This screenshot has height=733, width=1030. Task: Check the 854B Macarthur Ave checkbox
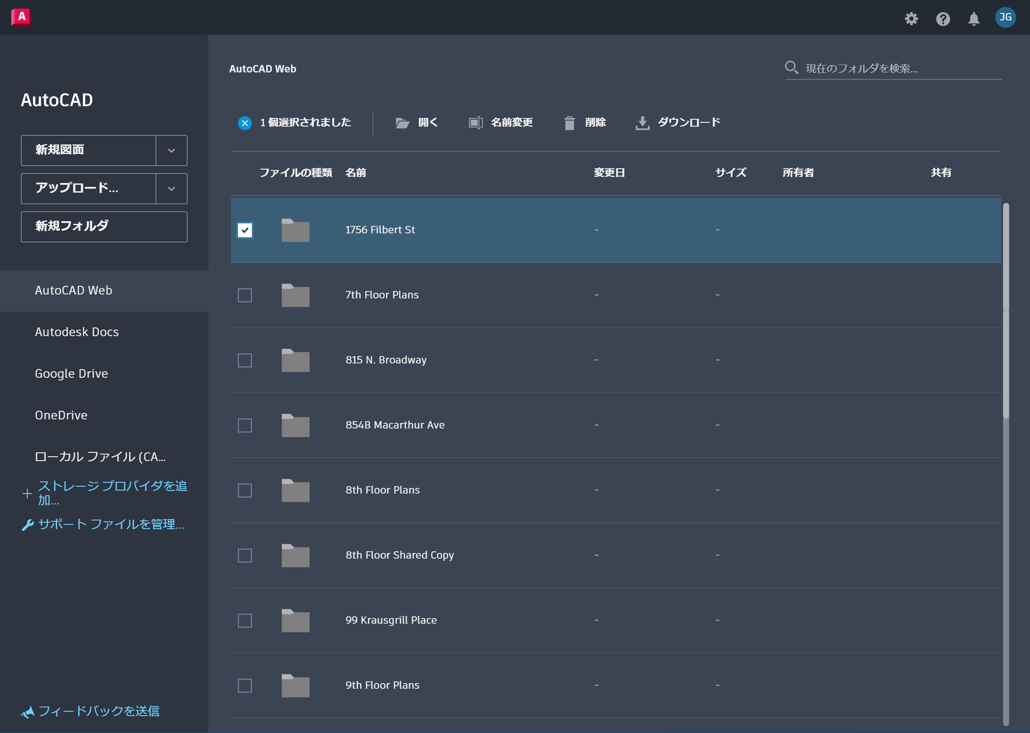(245, 425)
